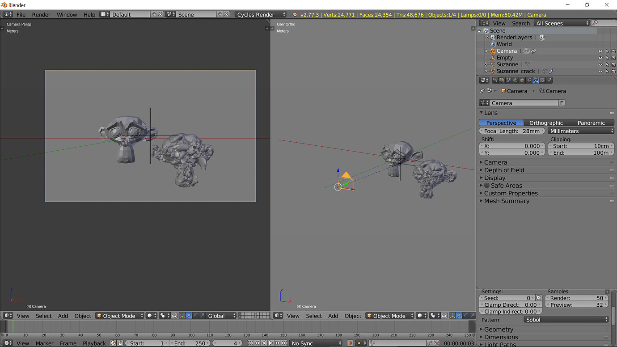Open the Global transform orientation dropdown
The image size is (617, 347).
tap(221, 315)
